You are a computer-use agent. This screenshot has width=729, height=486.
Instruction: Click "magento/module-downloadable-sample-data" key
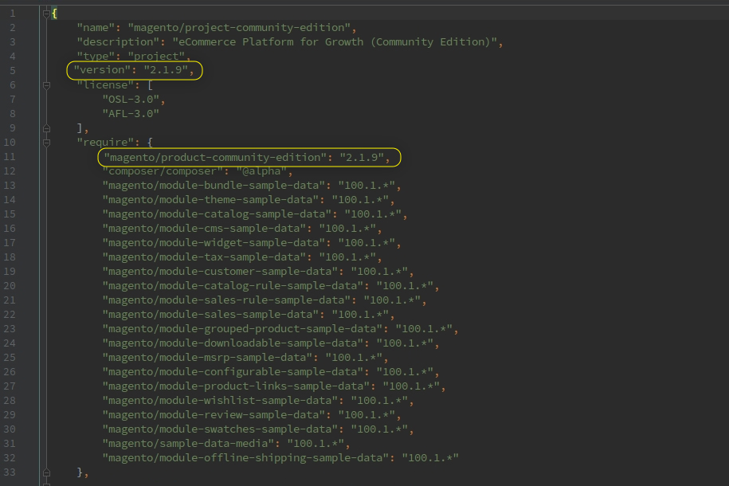tap(233, 343)
